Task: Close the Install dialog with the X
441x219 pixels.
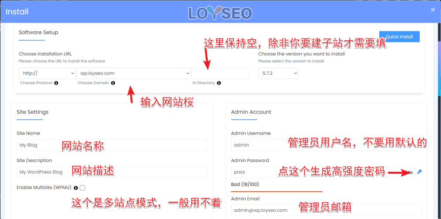Action: pos(433,10)
